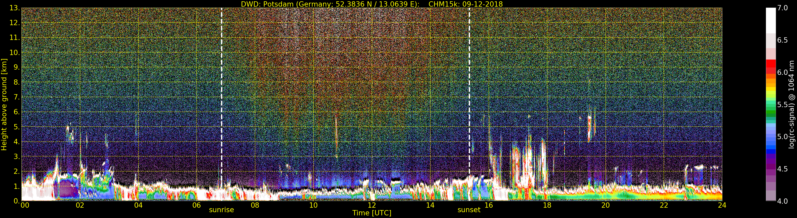Click the '6.' height tick label
The width and height of the screenshot is (797, 218).
click(16, 112)
